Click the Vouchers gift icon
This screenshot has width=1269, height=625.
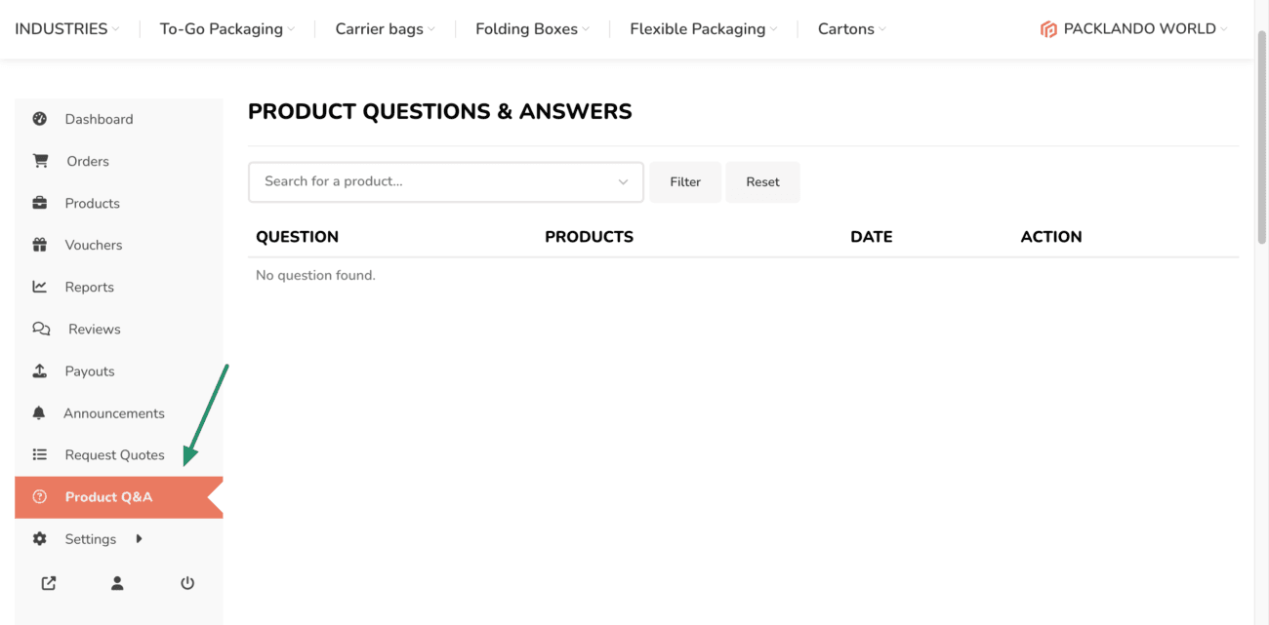point(40,245)
